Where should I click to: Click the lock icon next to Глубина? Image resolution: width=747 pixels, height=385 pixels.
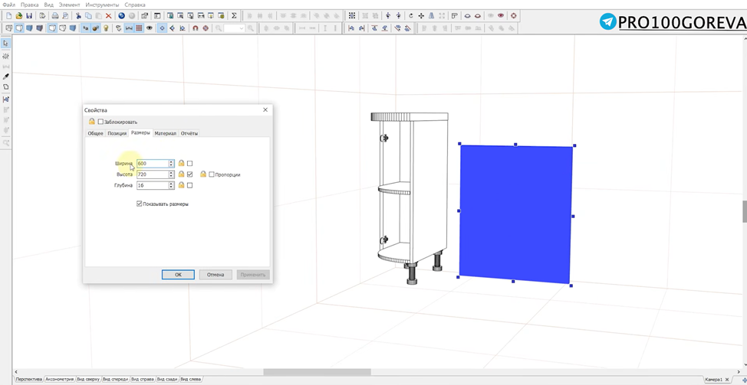click(x=181, y=185)
